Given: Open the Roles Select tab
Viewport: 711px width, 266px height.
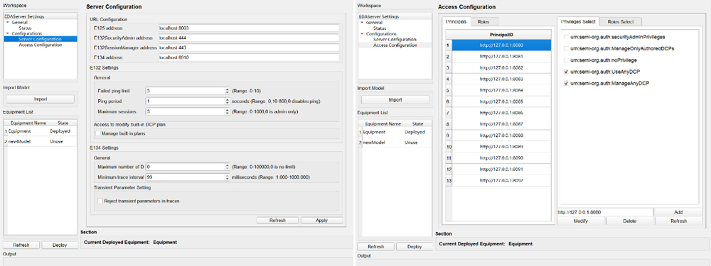Looking at the screenshot, I should (621, 22).
